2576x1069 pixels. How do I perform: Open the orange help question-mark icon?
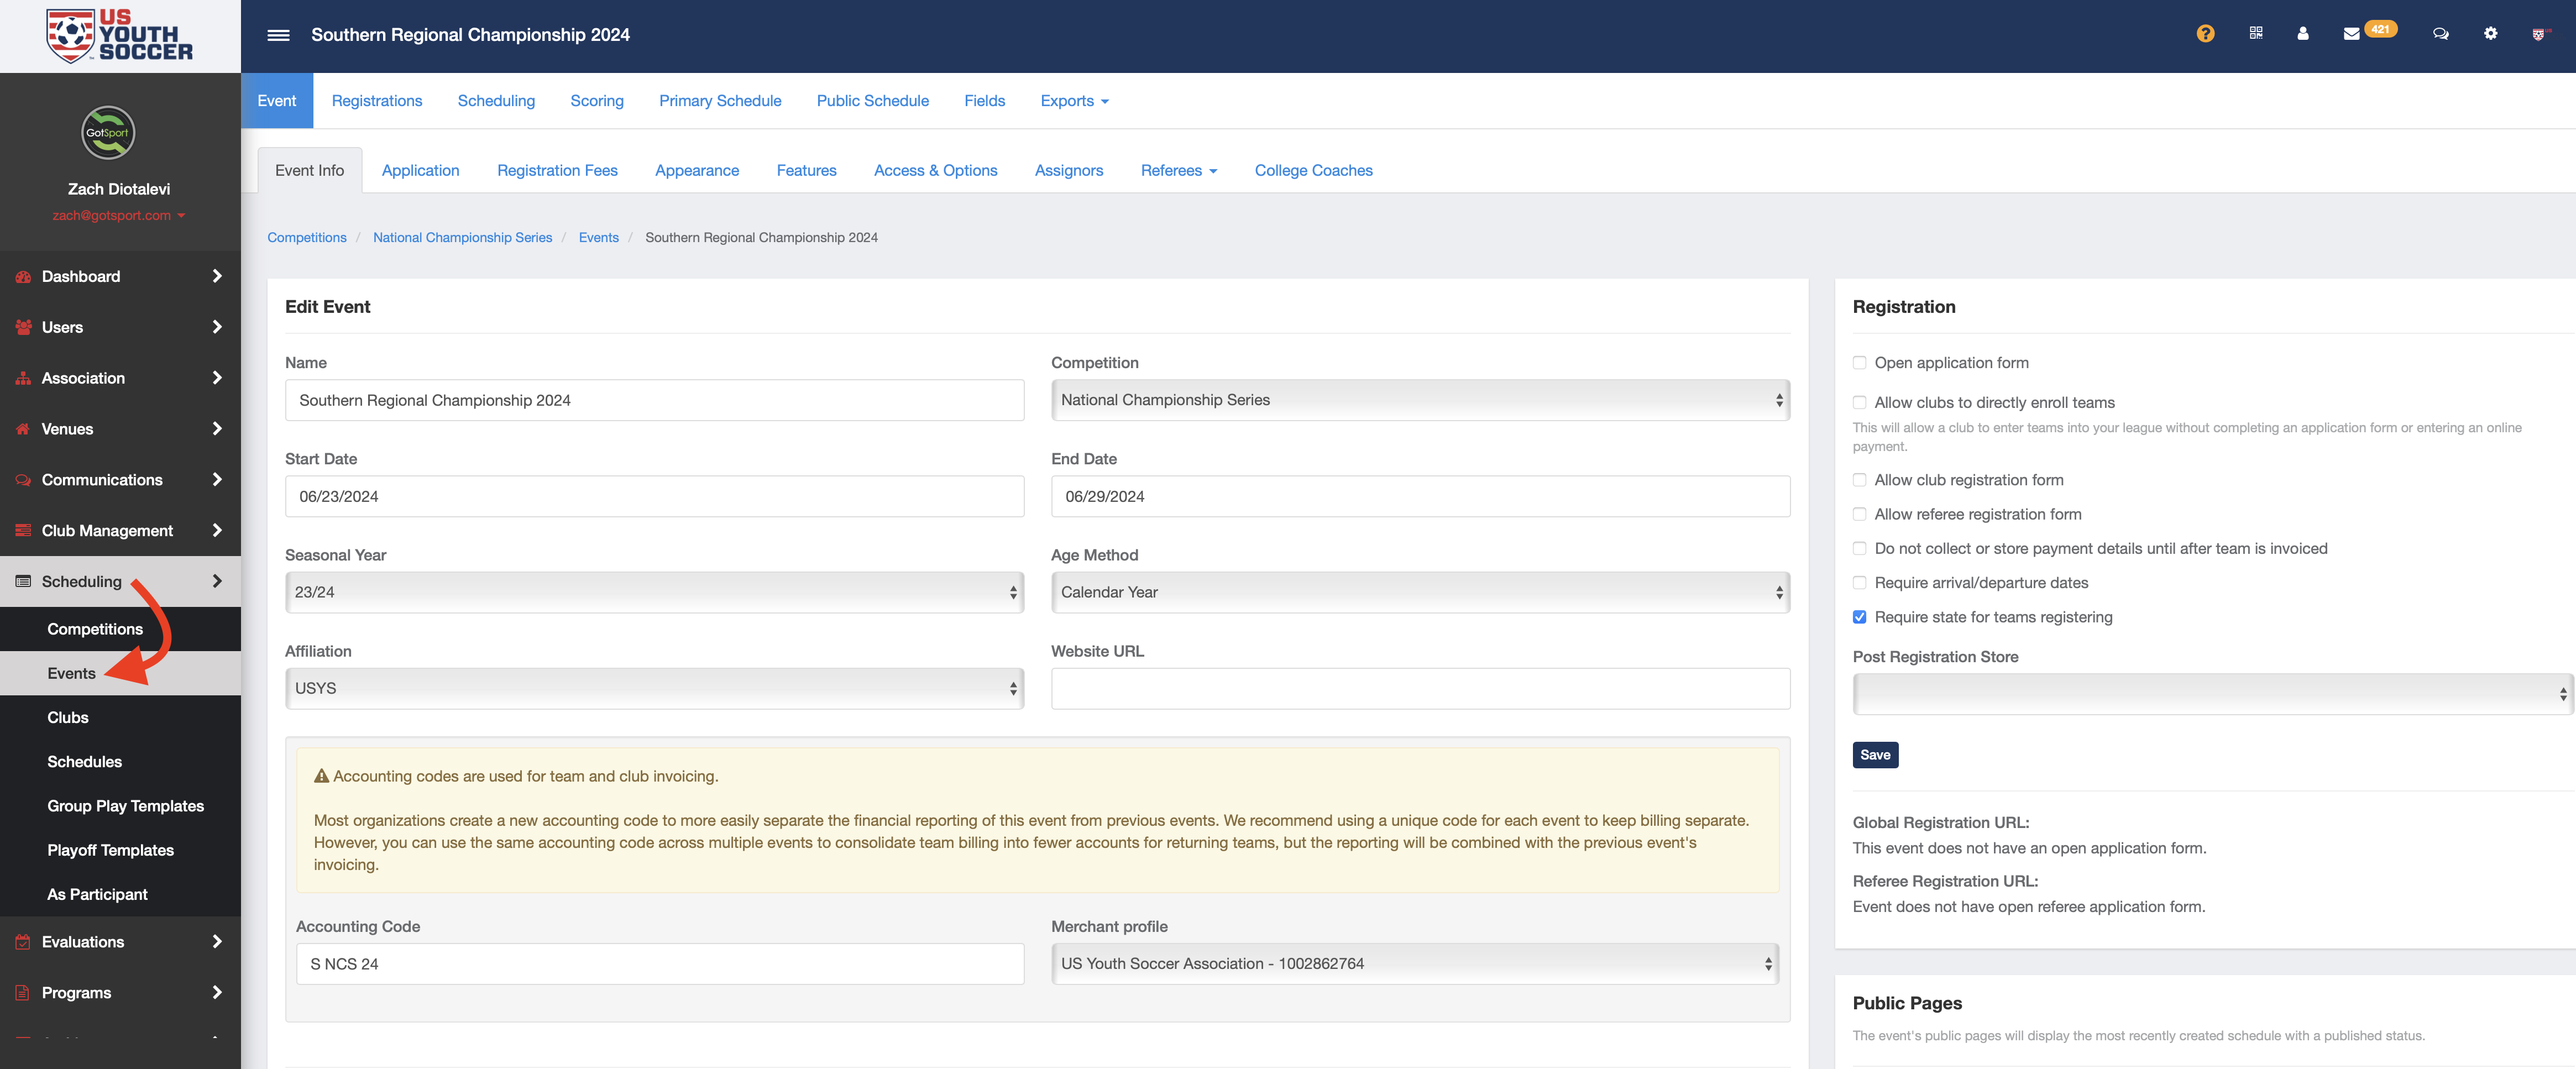point(2205,34)
